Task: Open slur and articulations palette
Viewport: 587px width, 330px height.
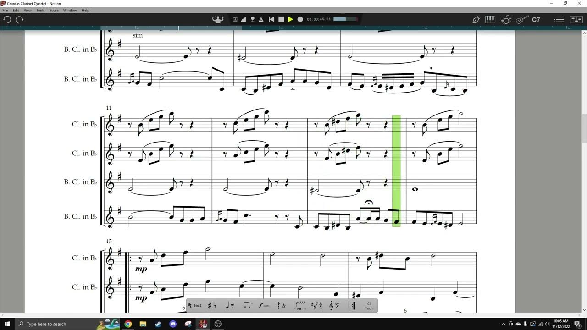Action: (x=247, y=305)
